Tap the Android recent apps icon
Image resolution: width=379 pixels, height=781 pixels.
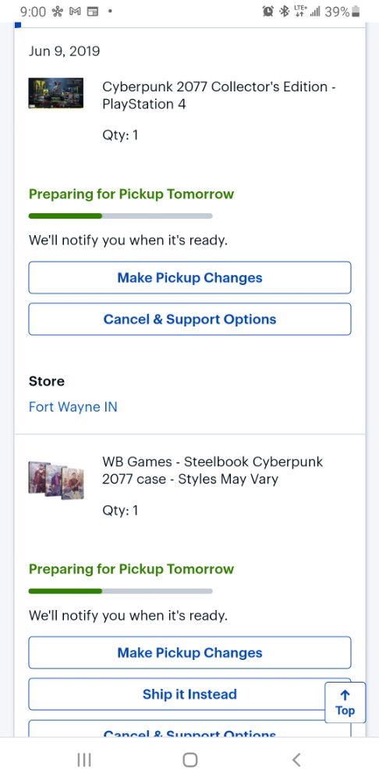pos(84,760)
